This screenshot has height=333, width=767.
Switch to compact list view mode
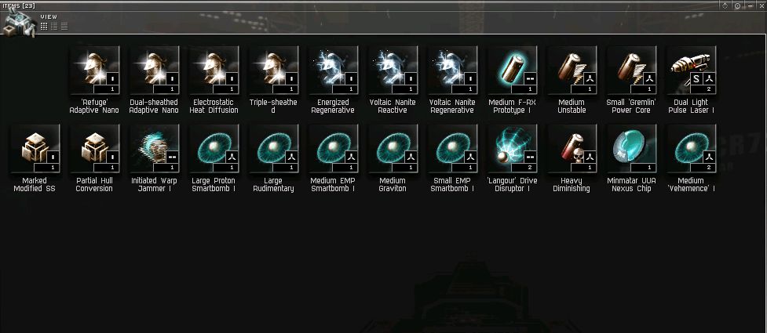[64, 27]
